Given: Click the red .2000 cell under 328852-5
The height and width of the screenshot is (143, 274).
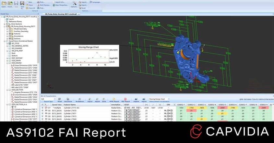Looking at the screenshot, I should coord(222,108).
